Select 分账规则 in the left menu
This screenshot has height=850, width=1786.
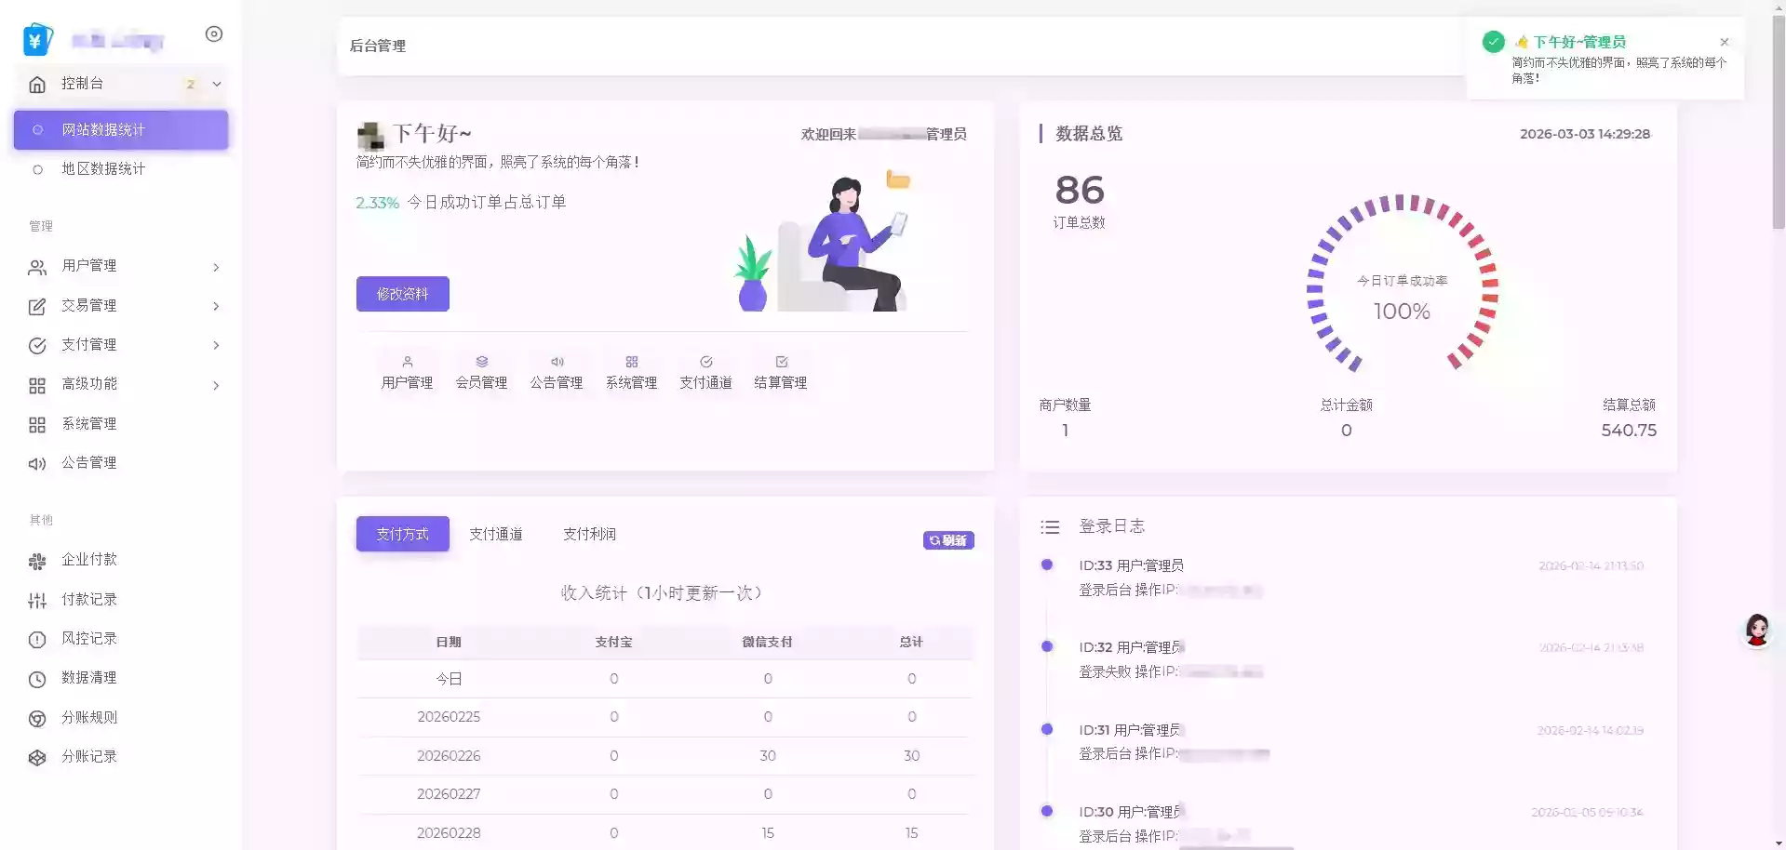point(90,717)
